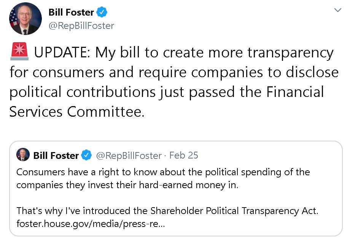This screenshot has height=241, width=350.
Task: Click the bold Bill Foster name at top
Action: 71,13
